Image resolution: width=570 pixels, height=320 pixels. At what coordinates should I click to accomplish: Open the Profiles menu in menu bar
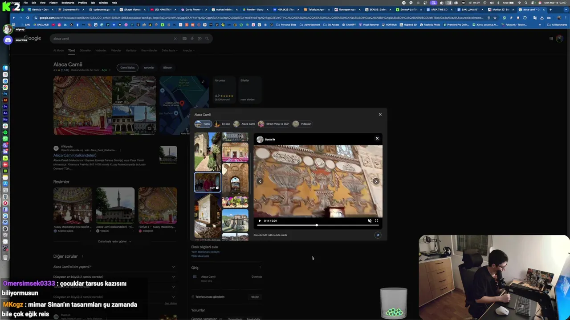tap(82, 3)
